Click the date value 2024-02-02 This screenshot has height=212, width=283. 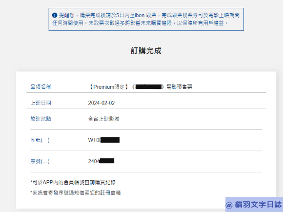click(x=101, y=103)
